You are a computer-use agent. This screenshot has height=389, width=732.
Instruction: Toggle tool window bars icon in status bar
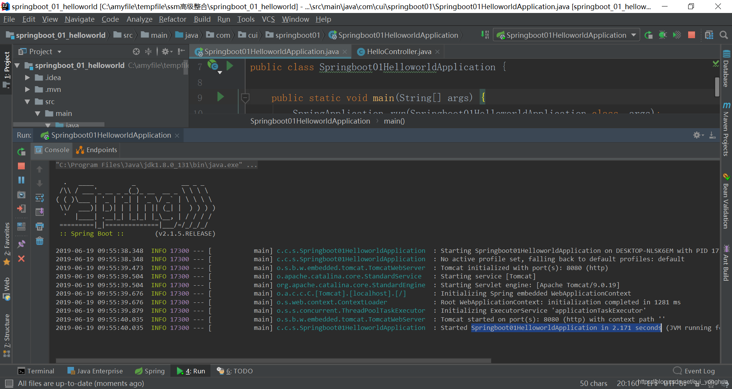[x=9, y=383]
